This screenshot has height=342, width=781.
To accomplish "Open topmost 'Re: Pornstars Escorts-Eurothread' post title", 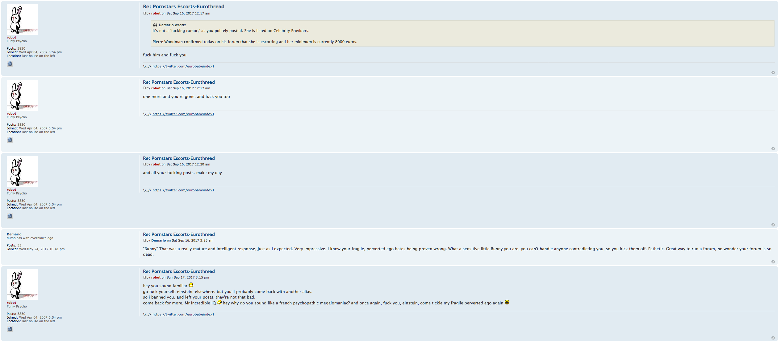I will (x=183, y=7).
